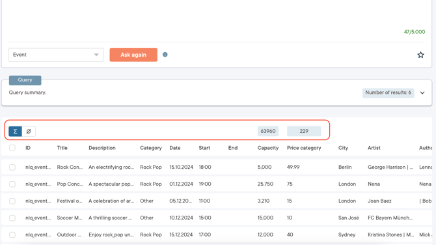Open the Query tab label
The height and width of the screenshot is (245, 436).
pos(25,80)
